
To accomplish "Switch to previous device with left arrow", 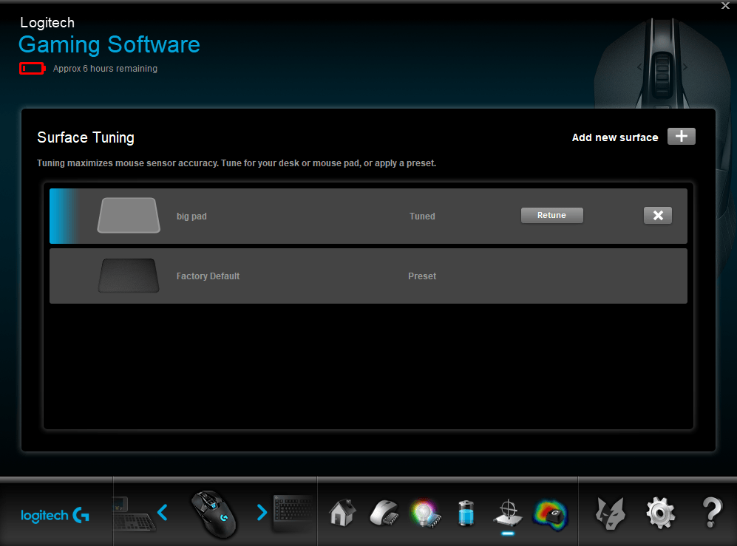I will click(x=163, y=512).
